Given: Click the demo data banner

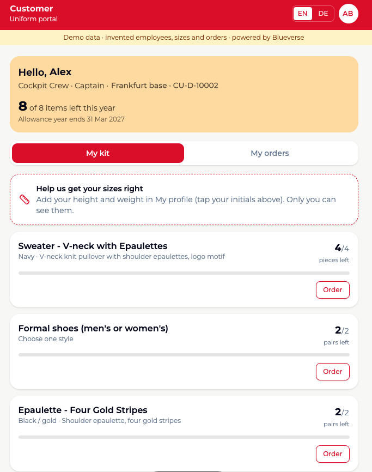Looking at the screenshot, I should pyautogui.click(x=184, y=38).
